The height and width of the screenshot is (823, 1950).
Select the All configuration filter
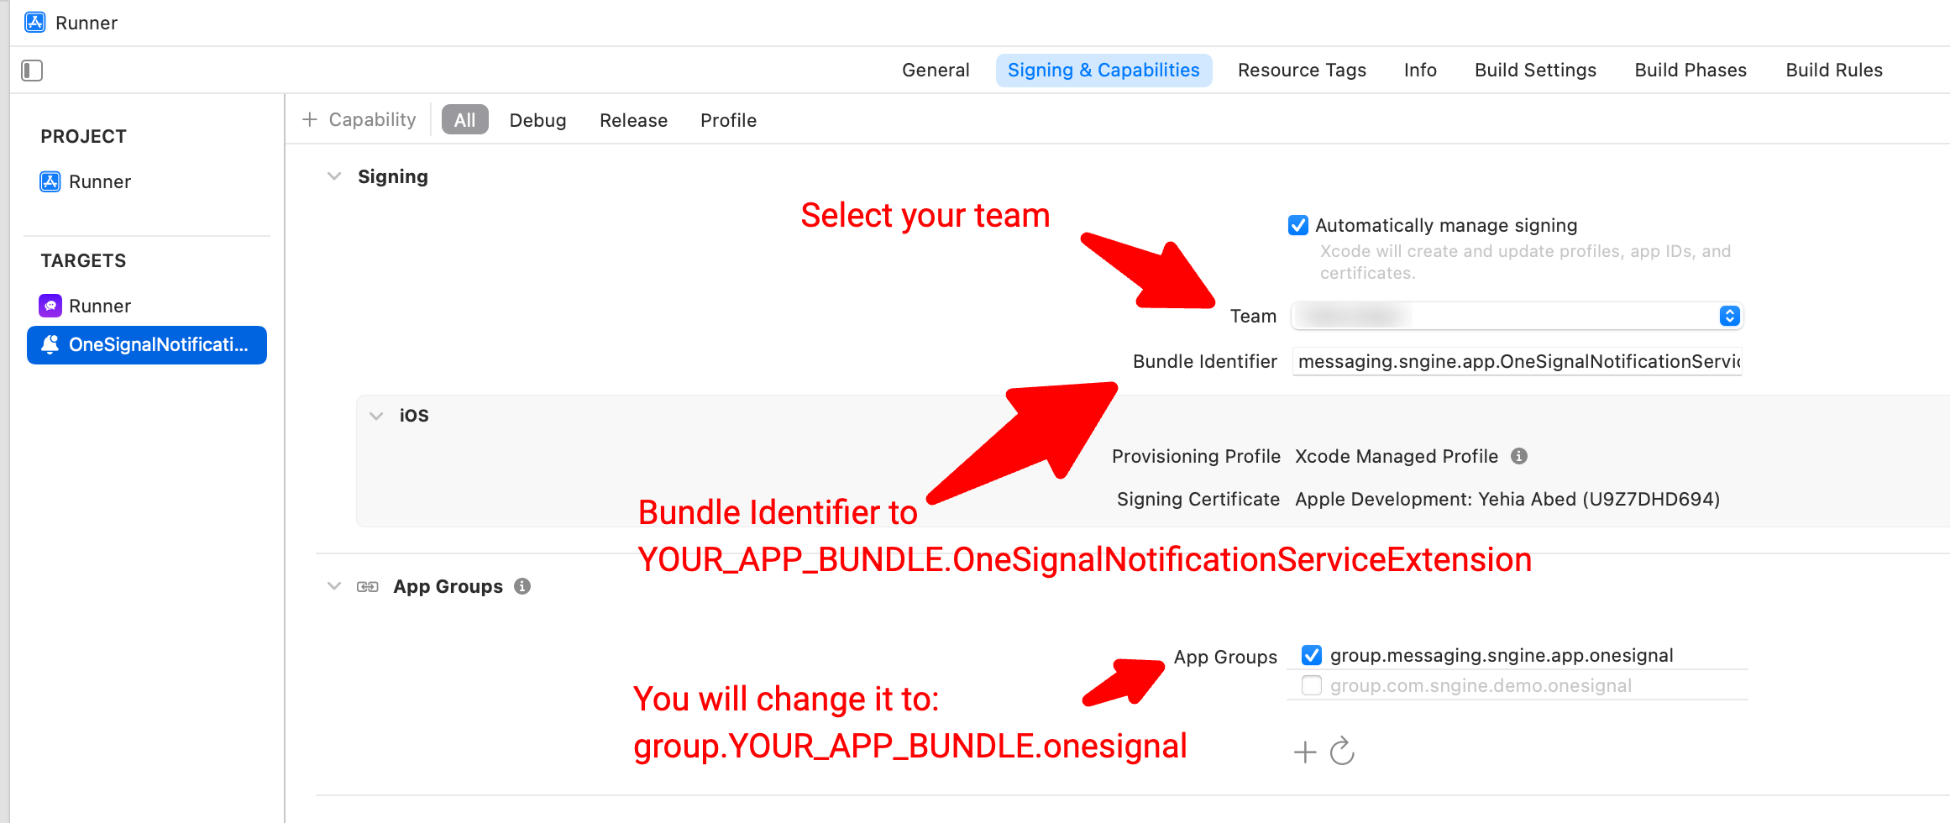click(464, 120)
